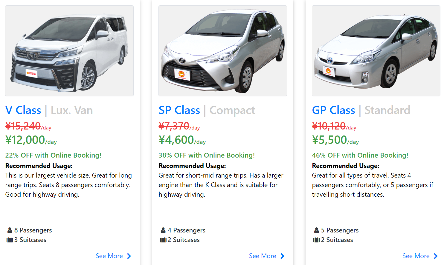
Task: Click the passenger icon beside 4 Passengers
Action: click(x=163, y=230)
